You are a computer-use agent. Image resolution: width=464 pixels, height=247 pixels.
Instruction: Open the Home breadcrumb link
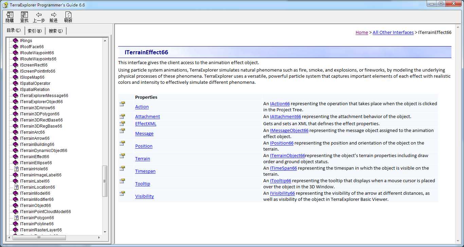coord(362,33)
